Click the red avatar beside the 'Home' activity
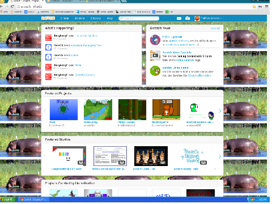The height and width of the screenshot is (204, 272). point(48,67)
